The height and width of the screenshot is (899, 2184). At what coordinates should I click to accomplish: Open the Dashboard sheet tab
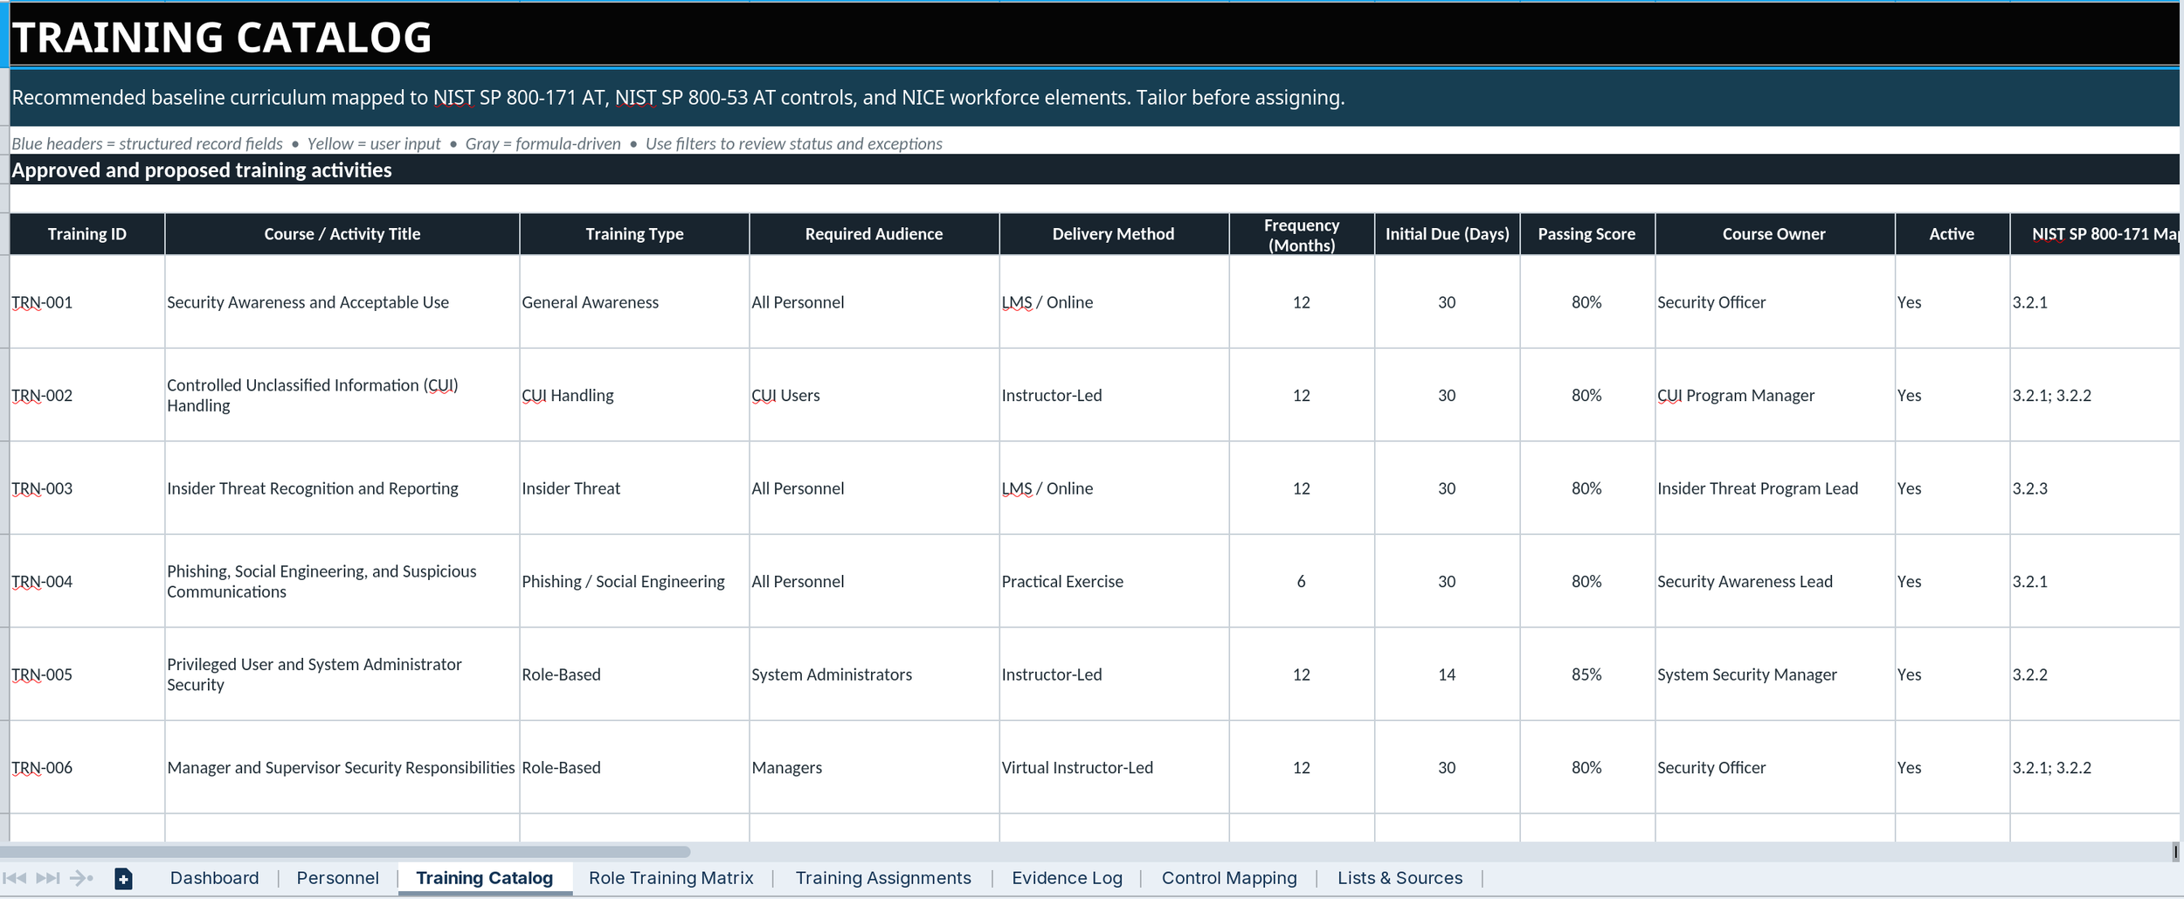point(214,878)
